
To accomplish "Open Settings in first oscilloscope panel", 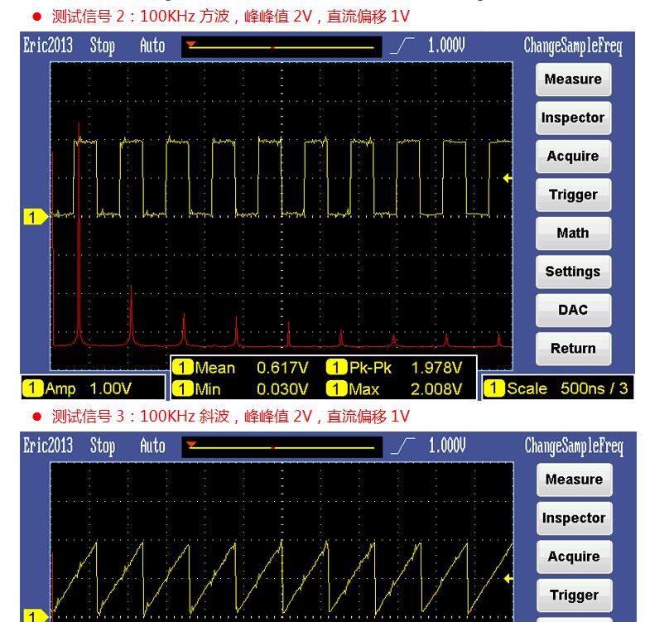I will (573, 272).
